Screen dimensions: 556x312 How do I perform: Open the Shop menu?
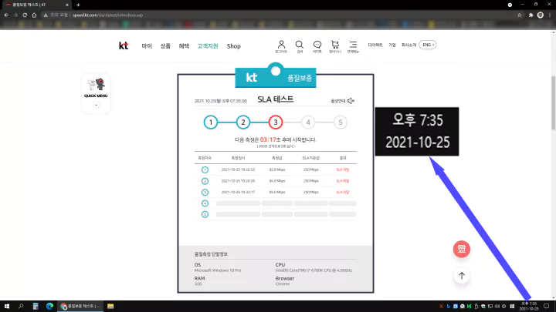tap(234, 46)
